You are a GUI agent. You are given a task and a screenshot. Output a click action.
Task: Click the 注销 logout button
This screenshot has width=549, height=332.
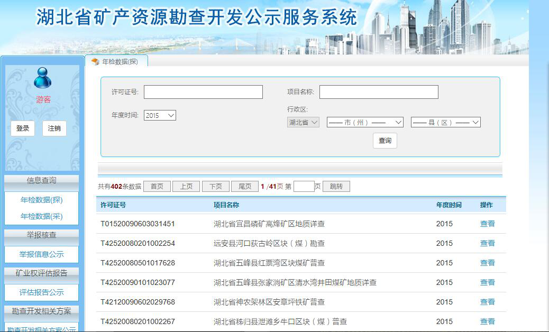pos(54,128)
